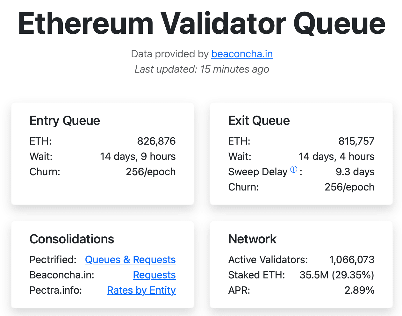The image size is (402, 316).
Task: Open Queues & Requests for Pectrified
Action: [x=130, y=260]
